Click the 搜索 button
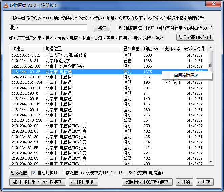 [102, 28]
